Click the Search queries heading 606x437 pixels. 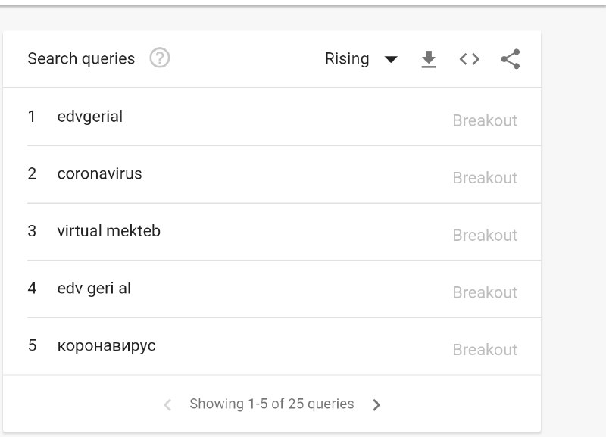(x=81, y=59)
